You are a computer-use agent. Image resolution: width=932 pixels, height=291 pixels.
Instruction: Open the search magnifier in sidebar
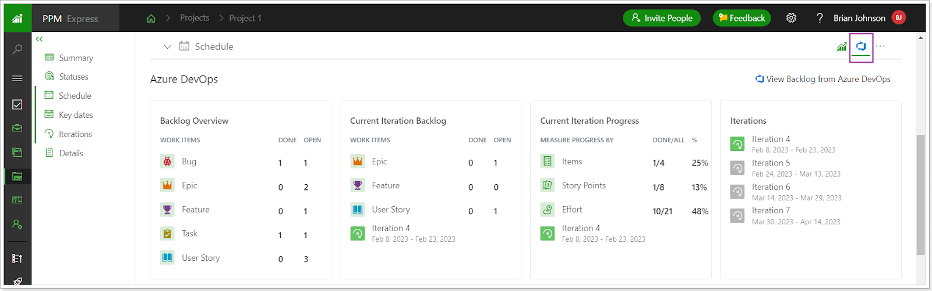[17, 49]
